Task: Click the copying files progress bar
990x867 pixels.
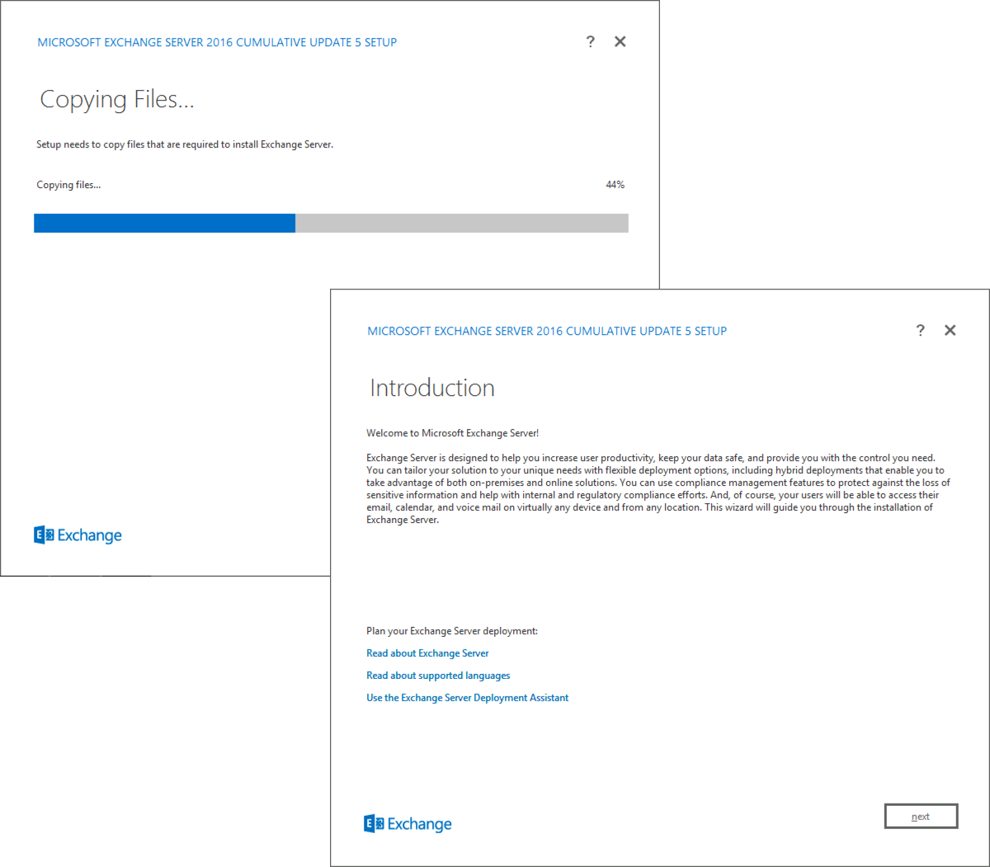Action: point(331,224)
